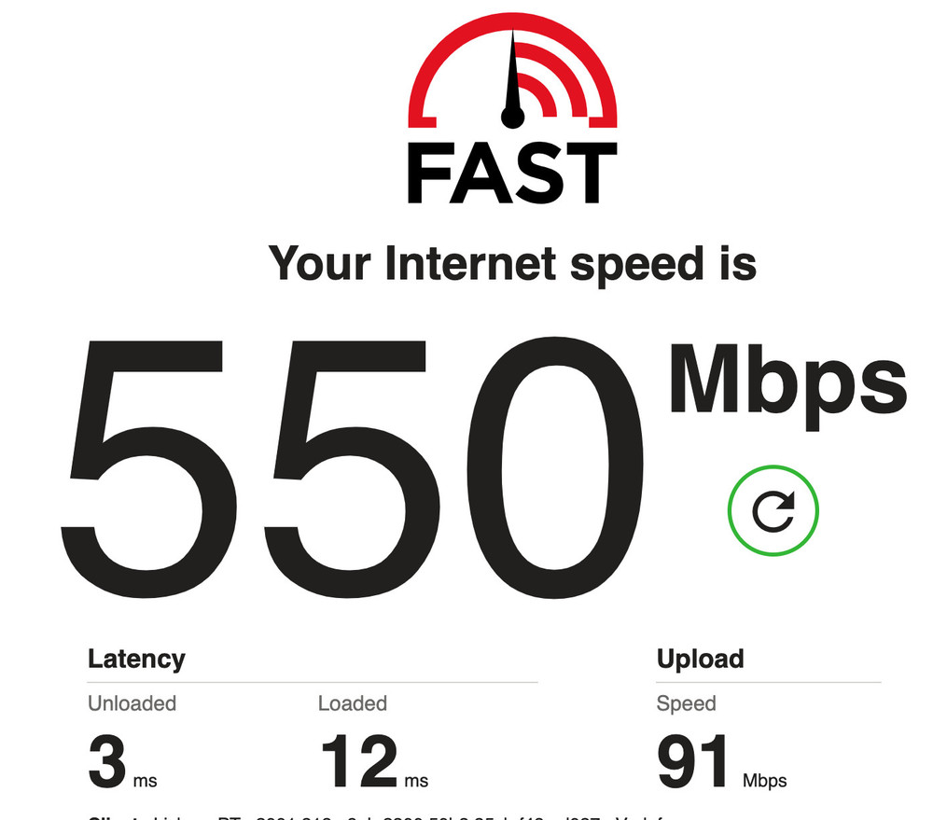This screenshot has width=933, height=820.
Task: Click the black needle in the logo
Action: click(513, 78)
